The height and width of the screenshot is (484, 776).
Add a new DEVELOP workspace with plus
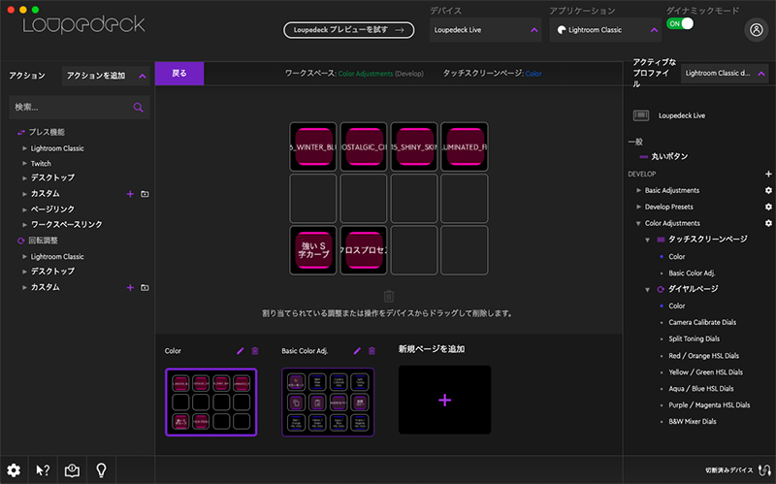coord(768,174)
